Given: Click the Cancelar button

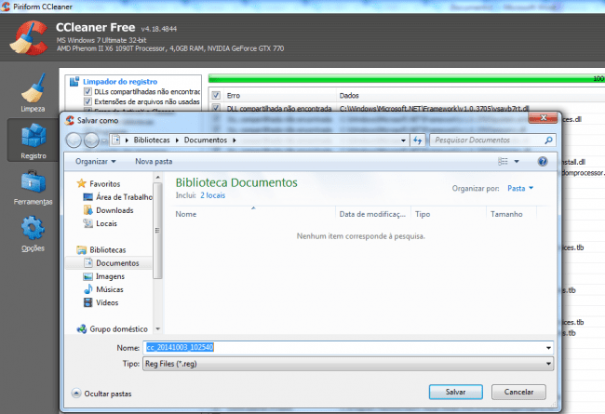Looking at the screenshot, I should (518, 392).
